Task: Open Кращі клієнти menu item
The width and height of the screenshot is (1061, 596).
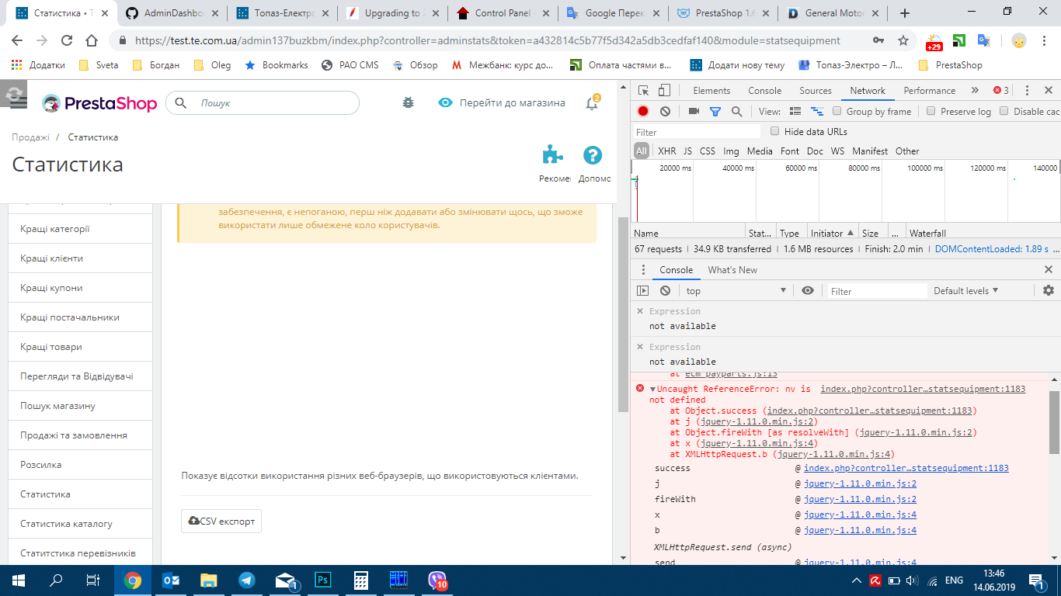Action: tap(80, 258)
